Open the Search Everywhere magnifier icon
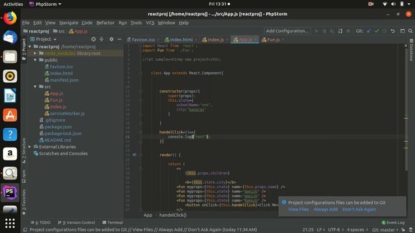The width and height of the screenshot is (415, 233). tap(410, 31)
